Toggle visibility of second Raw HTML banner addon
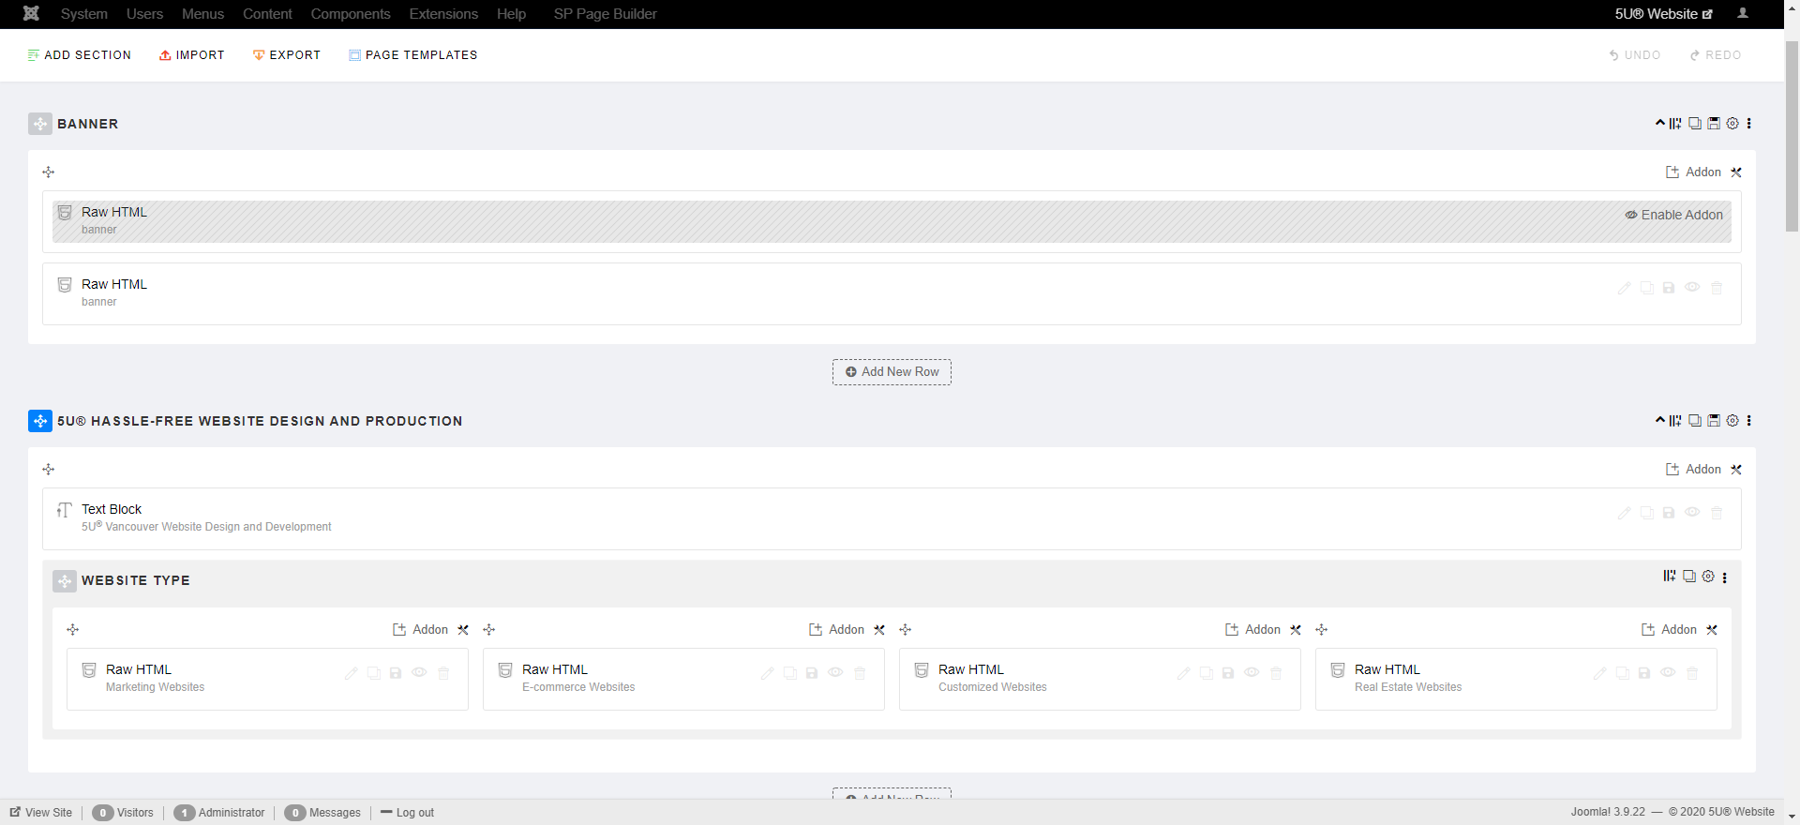The height and width of the screenshot is (825, 1800). tap(1692, 288)
